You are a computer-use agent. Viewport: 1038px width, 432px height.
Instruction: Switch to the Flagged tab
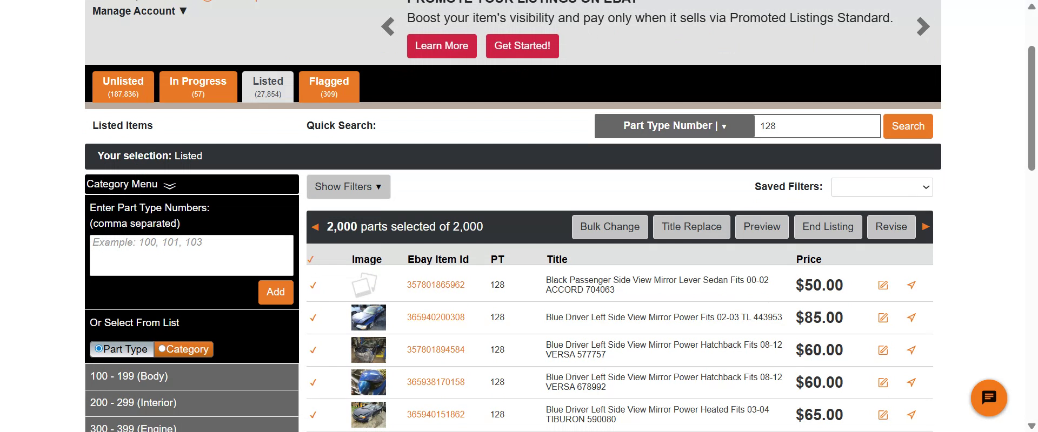point(329,86)
